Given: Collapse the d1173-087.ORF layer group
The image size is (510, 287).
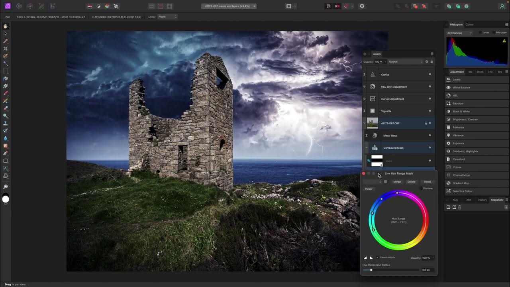Looking at the screenshot, I should pos(364,123).
